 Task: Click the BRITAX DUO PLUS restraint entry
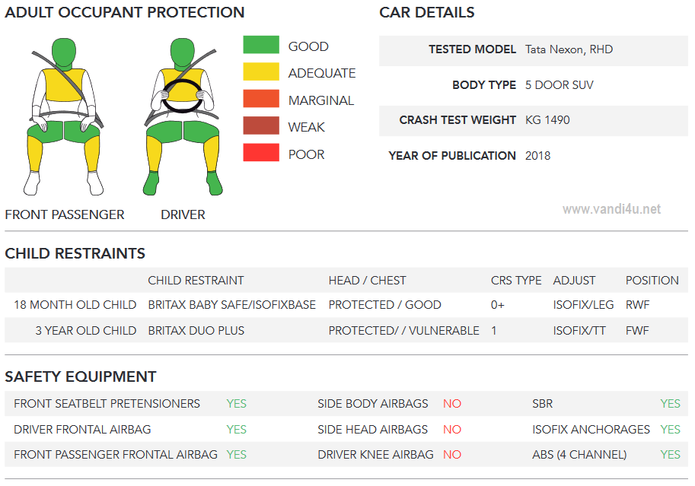pos(196,331)
